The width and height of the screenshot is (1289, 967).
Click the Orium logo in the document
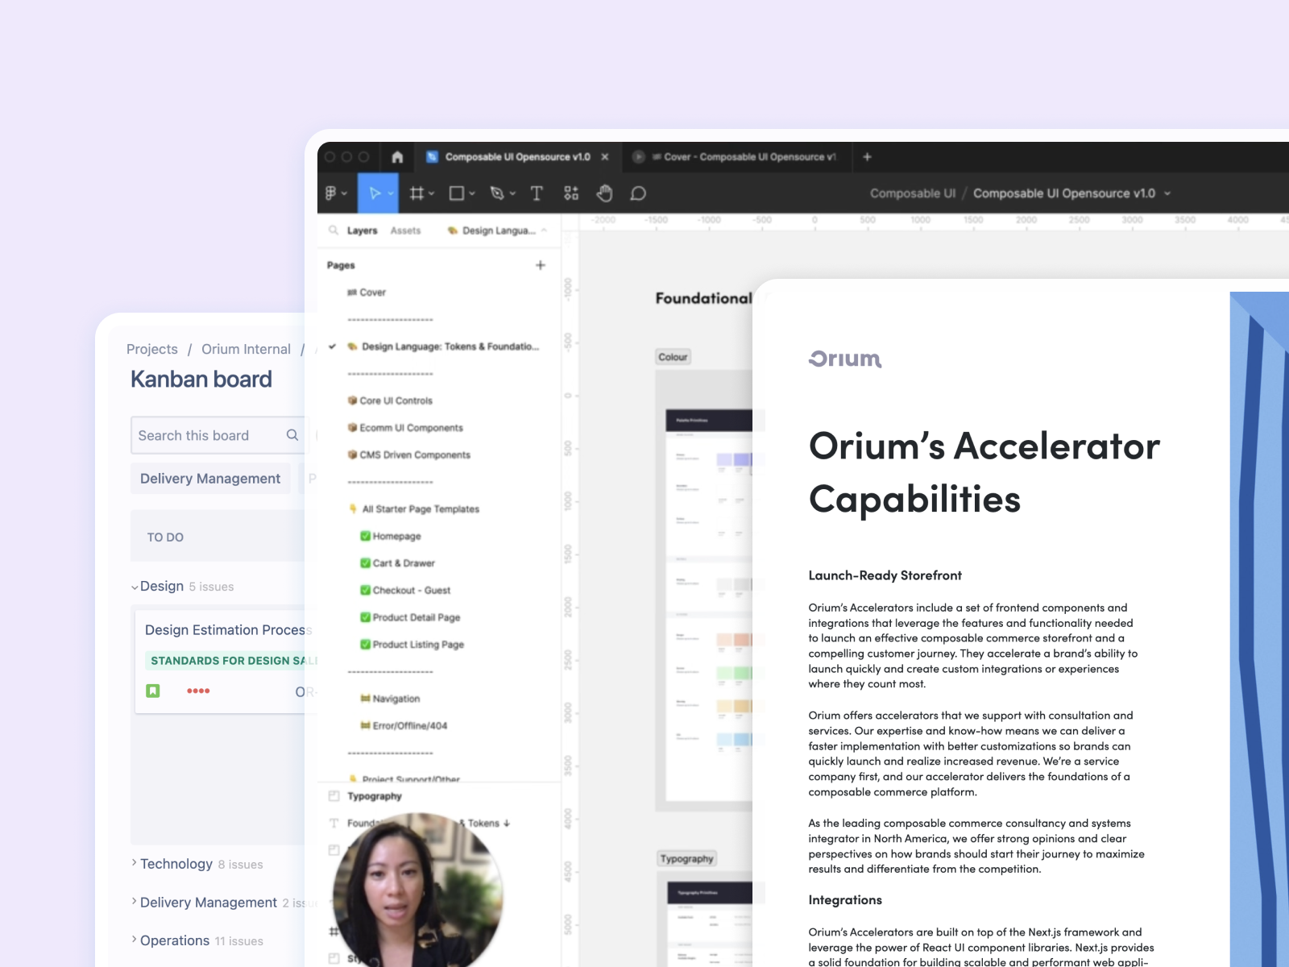845,359
